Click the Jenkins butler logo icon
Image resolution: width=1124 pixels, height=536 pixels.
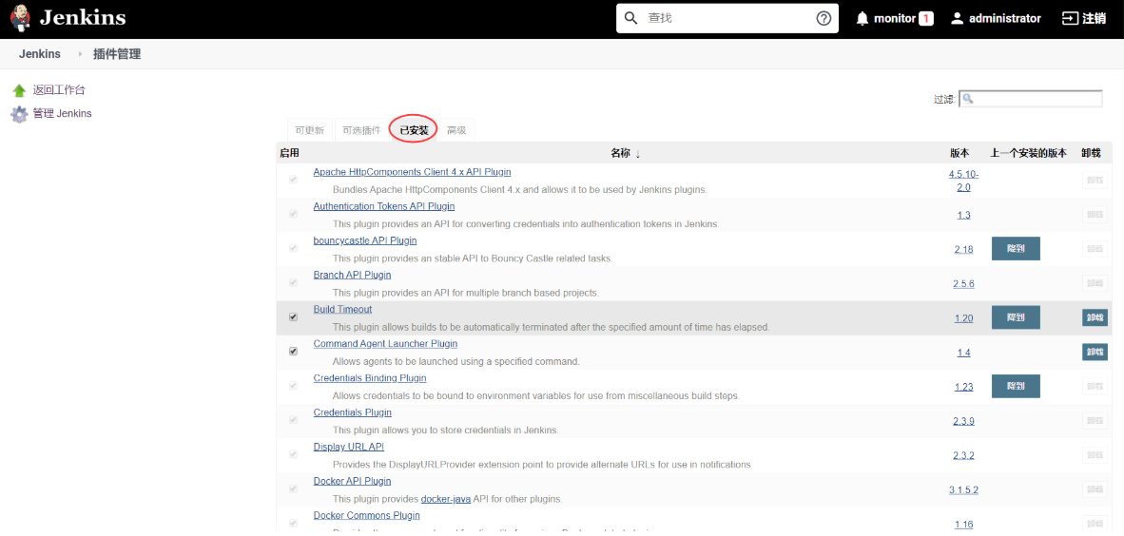[21, 18]
